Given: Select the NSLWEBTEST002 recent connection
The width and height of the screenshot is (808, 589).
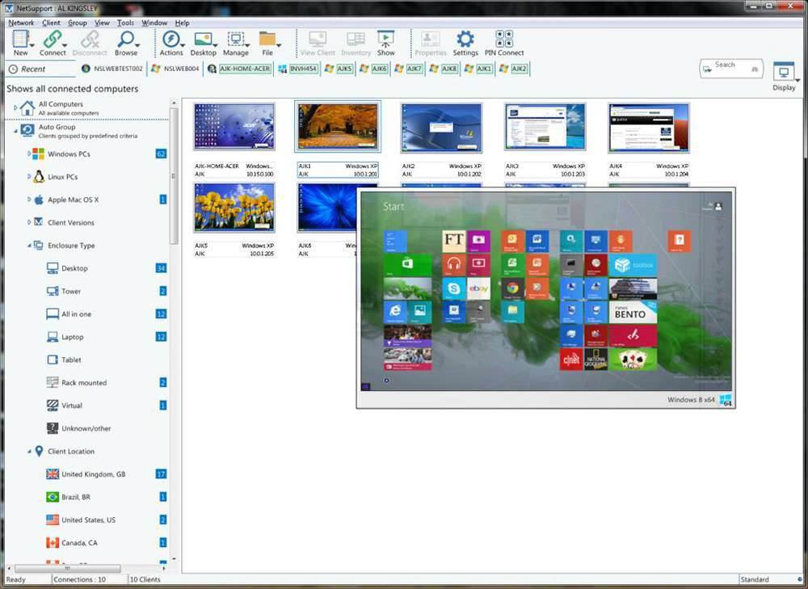Looking at the screenshot, I should 112,69.
